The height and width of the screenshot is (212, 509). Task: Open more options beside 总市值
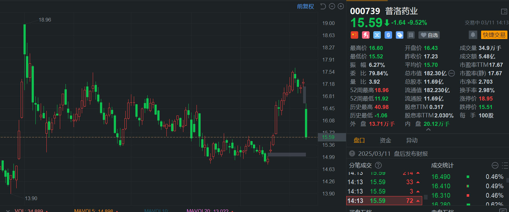tap(452, 73)
